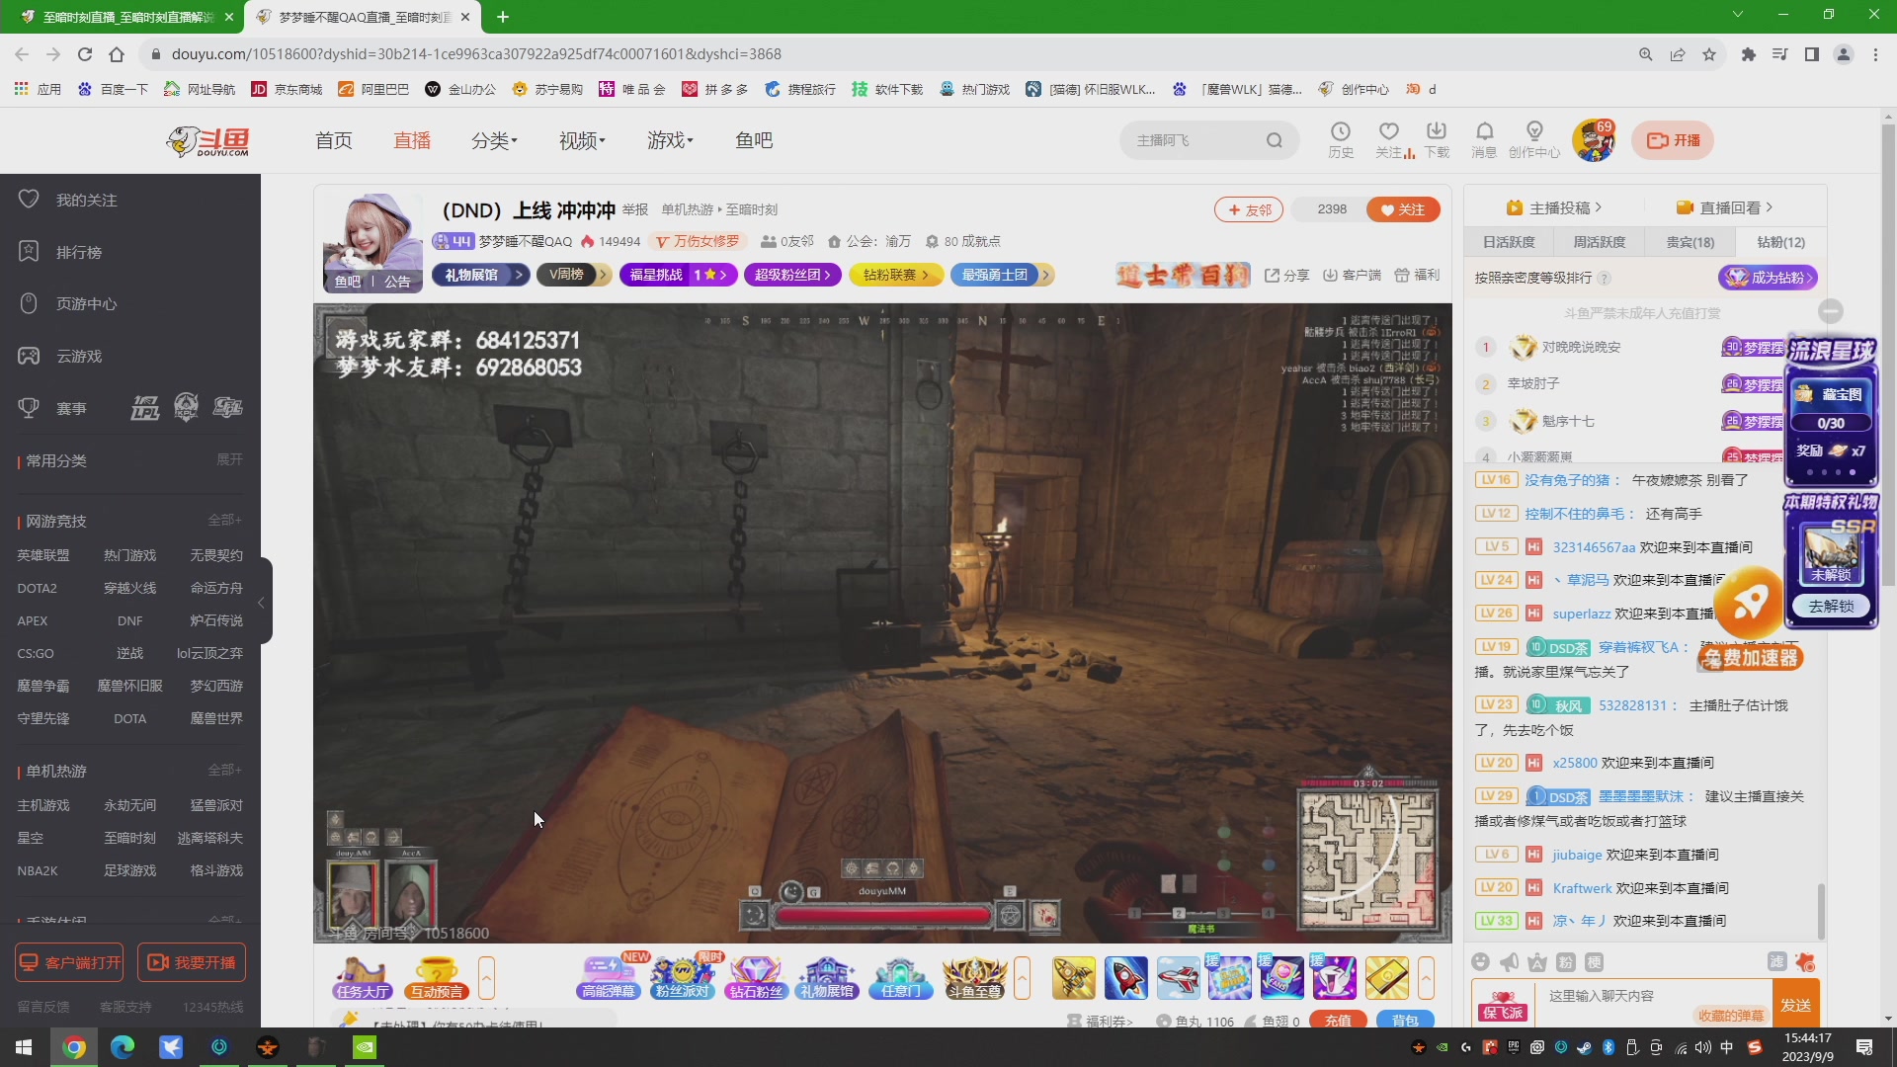Open the Windows Start menu

click(x=24, y=1047)
